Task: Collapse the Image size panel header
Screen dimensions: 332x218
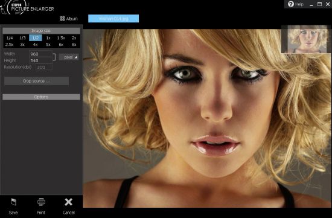Action: pyautogui.click(x=41, y=31)
